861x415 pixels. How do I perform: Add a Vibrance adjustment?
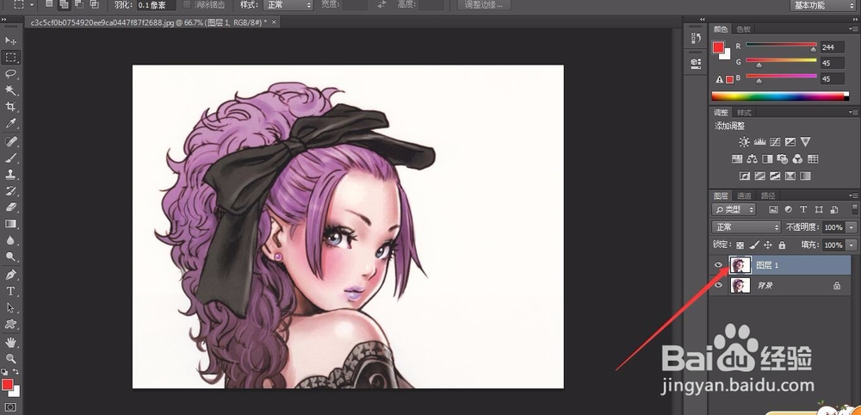coord(806,141)
